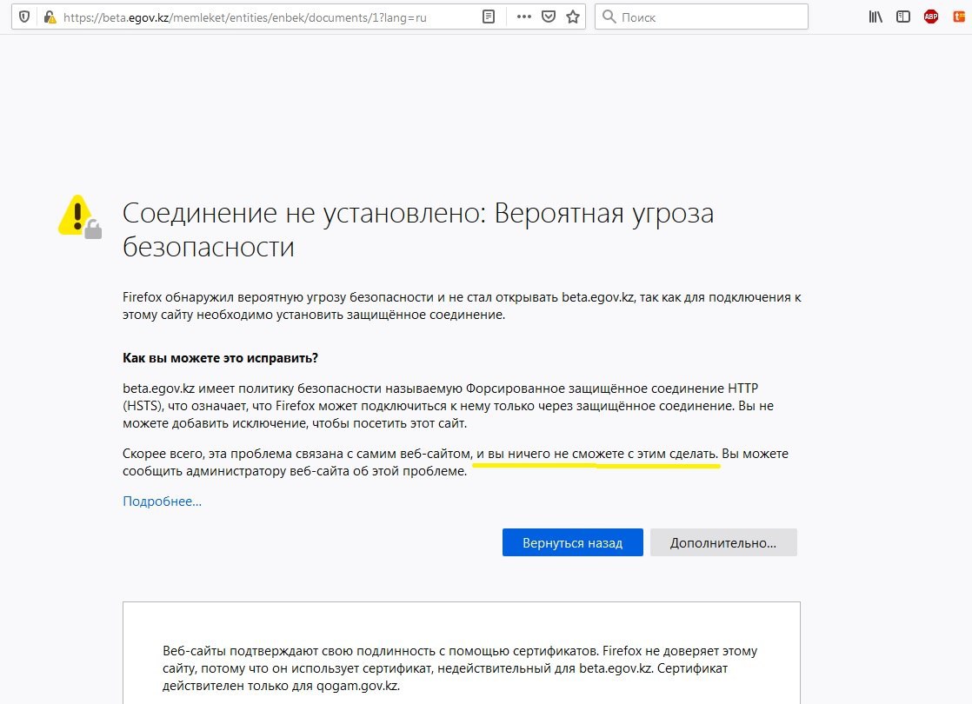The image size is (972, 704).
Task: Click the search magnifier icon
Action: click(609, 17)
